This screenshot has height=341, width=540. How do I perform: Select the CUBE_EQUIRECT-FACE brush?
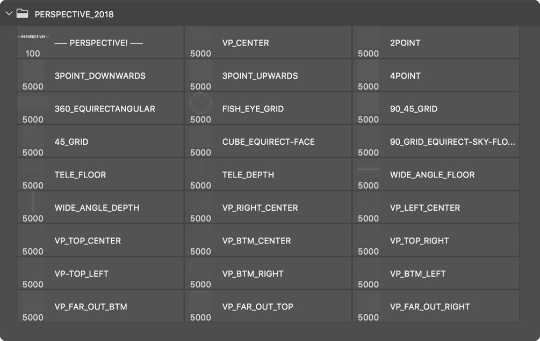(x=268, y=142)
